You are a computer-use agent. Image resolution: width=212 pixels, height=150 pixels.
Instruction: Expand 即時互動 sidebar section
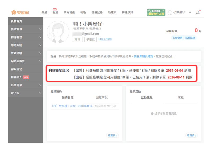pos(25,45)
